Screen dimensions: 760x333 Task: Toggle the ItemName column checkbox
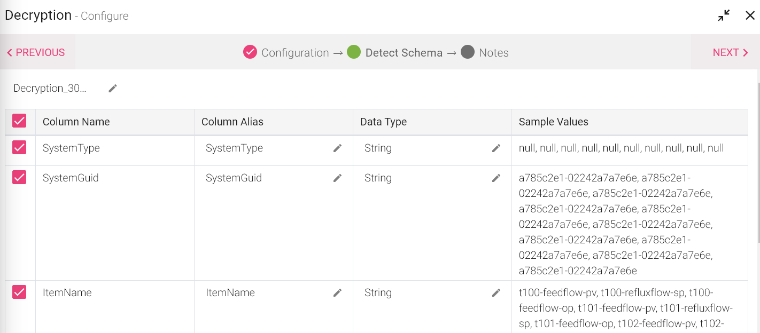[19, 292]
